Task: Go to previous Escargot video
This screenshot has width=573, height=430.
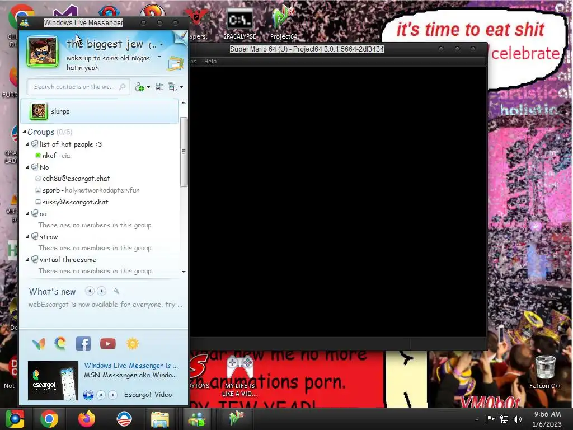Action: point(101,395)
